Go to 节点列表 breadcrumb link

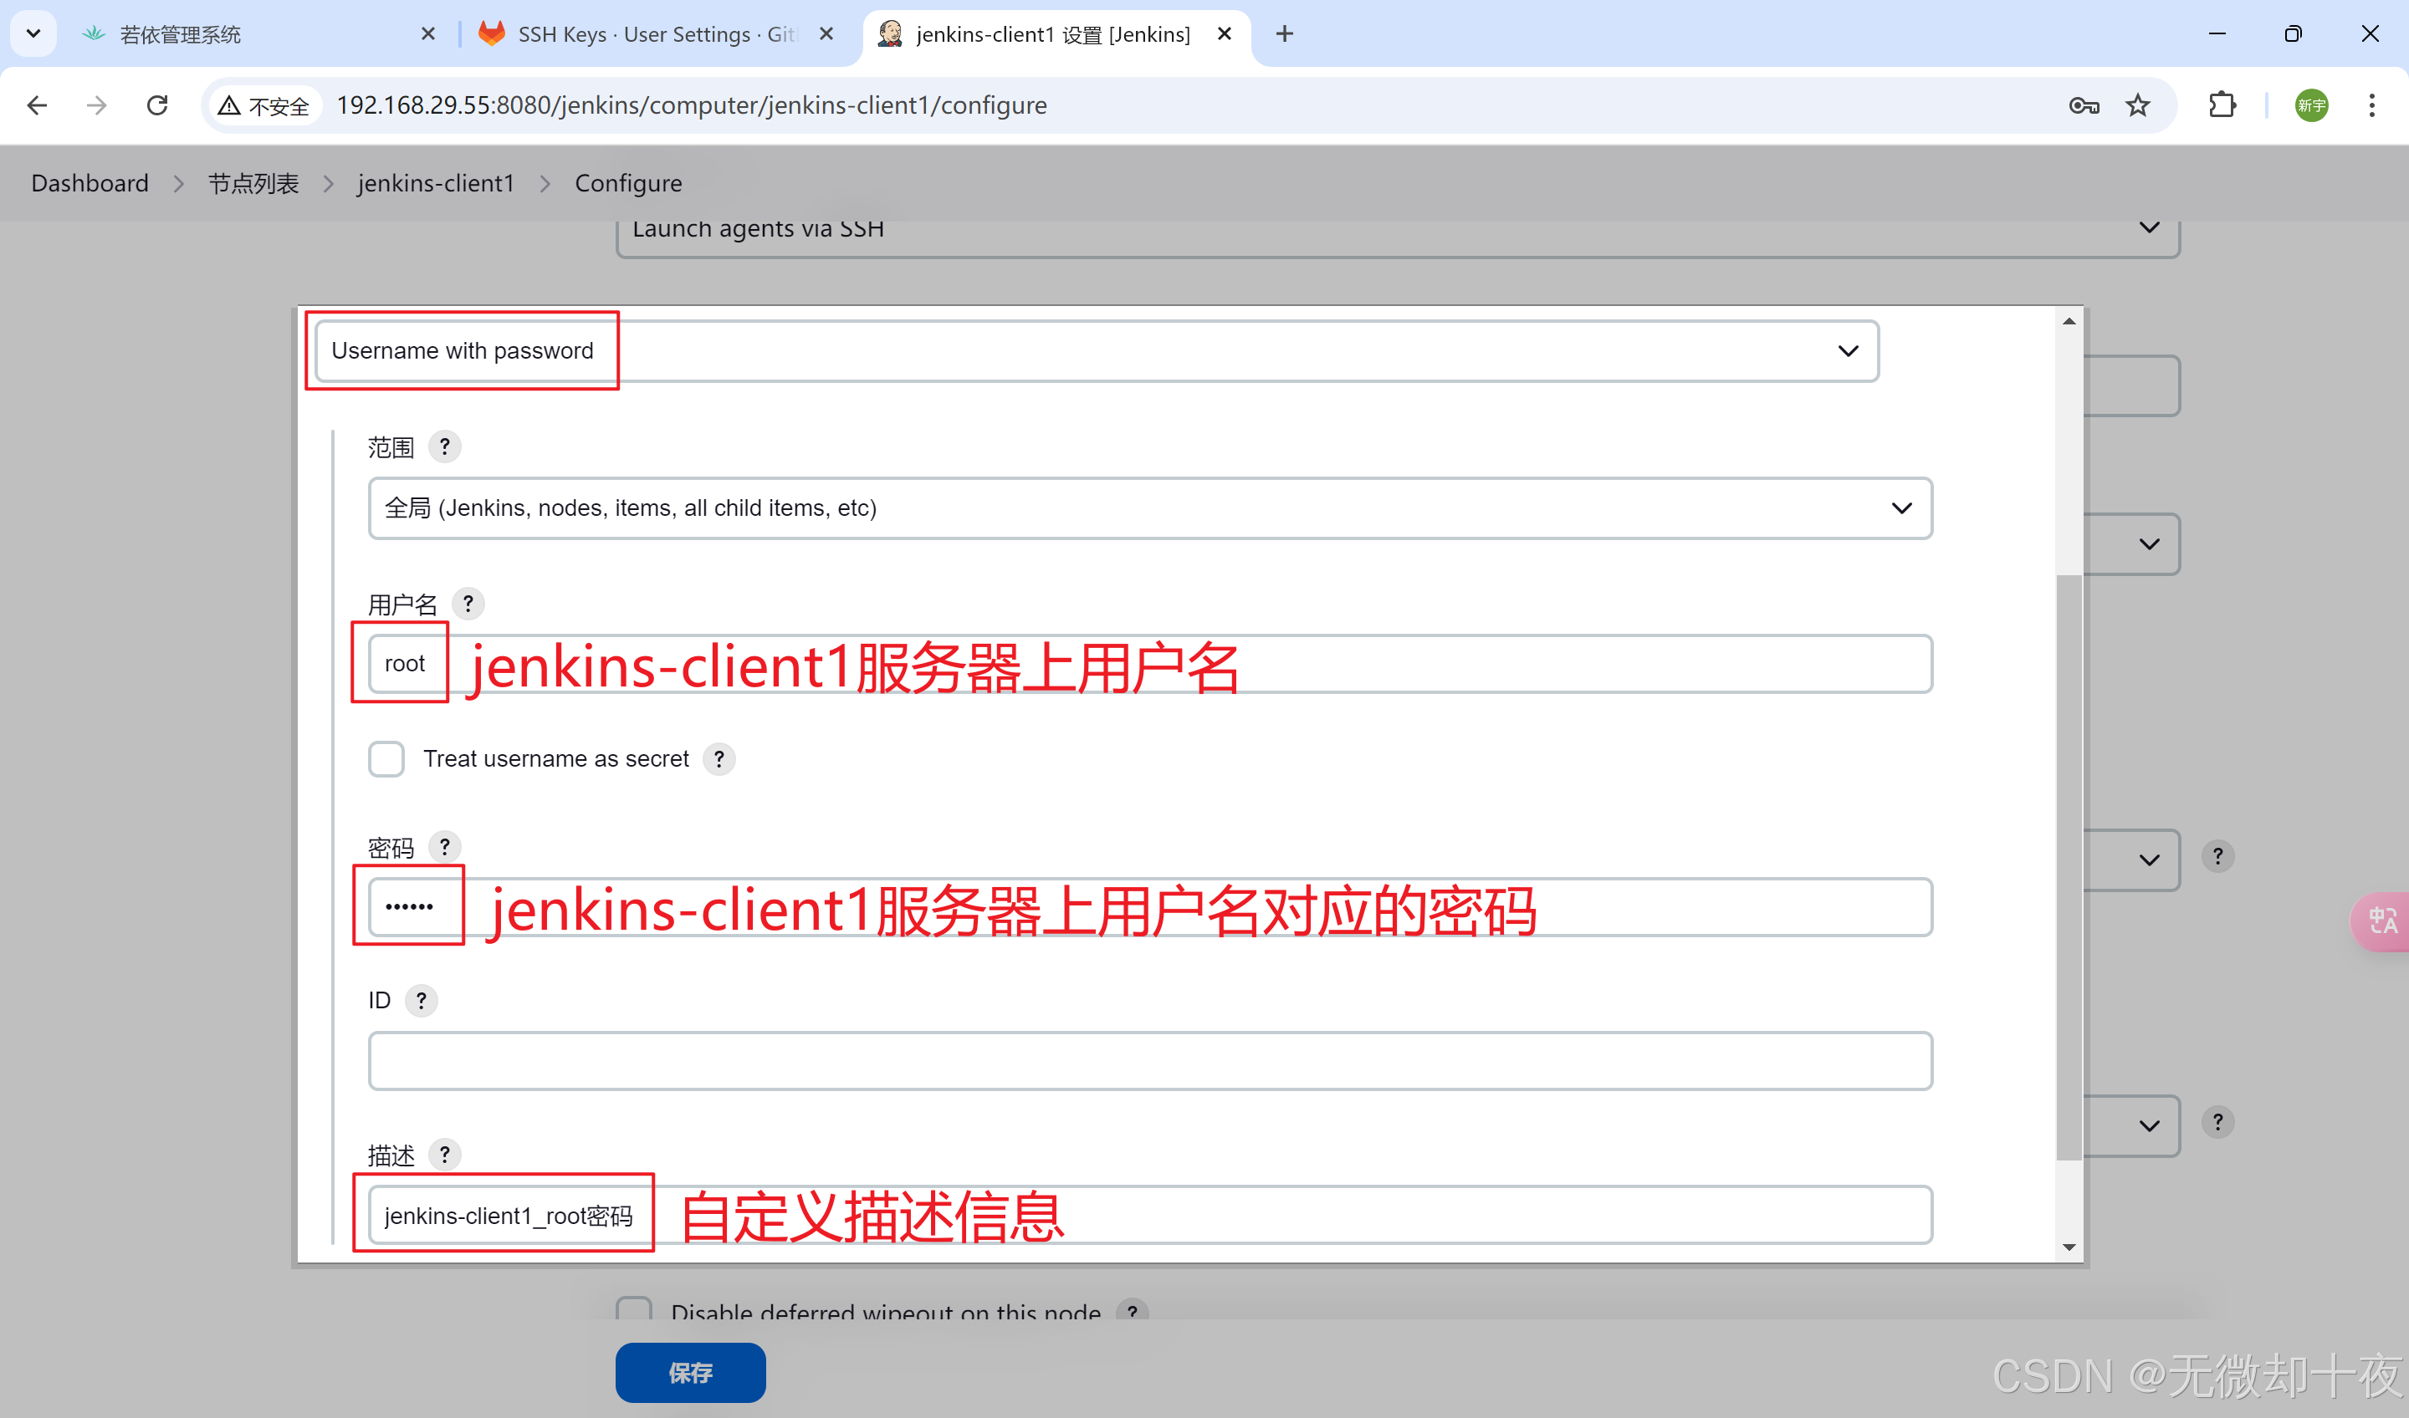point(253,182)
